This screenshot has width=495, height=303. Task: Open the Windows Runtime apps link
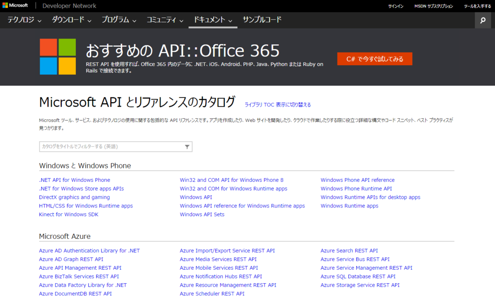[349, 206]
